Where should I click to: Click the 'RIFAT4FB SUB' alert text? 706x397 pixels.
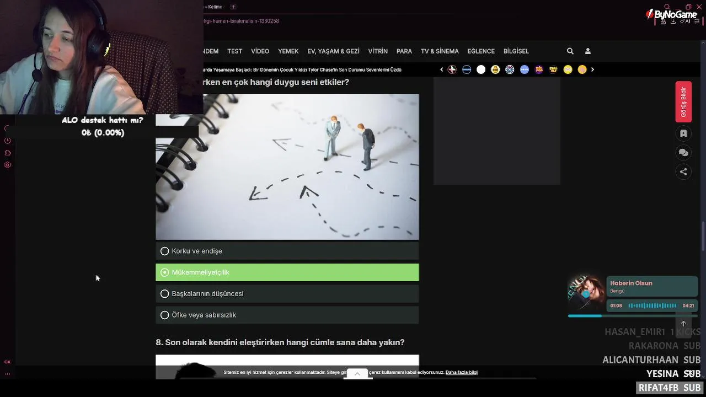(670, 388)
